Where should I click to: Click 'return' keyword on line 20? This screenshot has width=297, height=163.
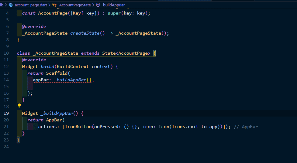[36, 120]
